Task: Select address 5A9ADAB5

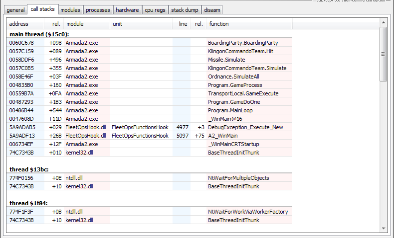Action: (x=22, y=127)
